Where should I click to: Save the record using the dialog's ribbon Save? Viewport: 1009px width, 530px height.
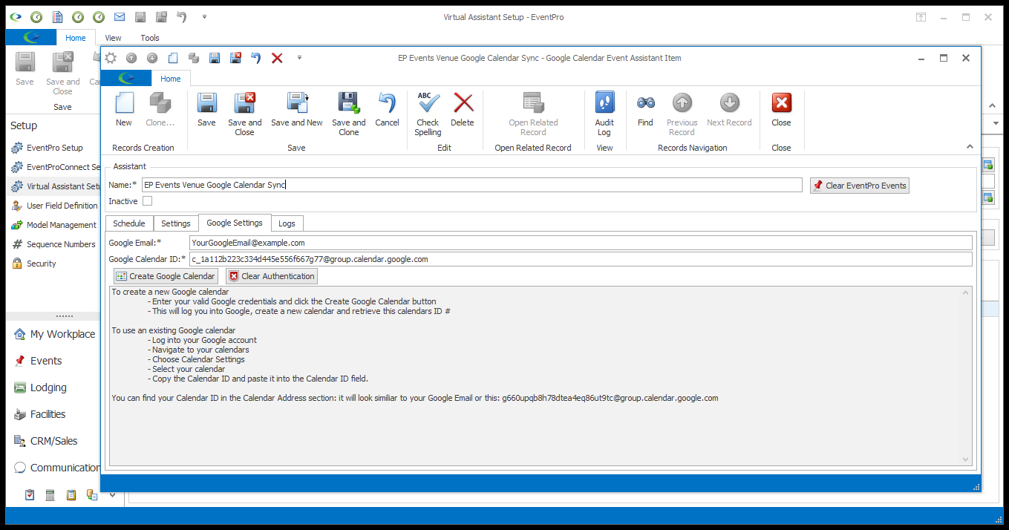point(206,109)
